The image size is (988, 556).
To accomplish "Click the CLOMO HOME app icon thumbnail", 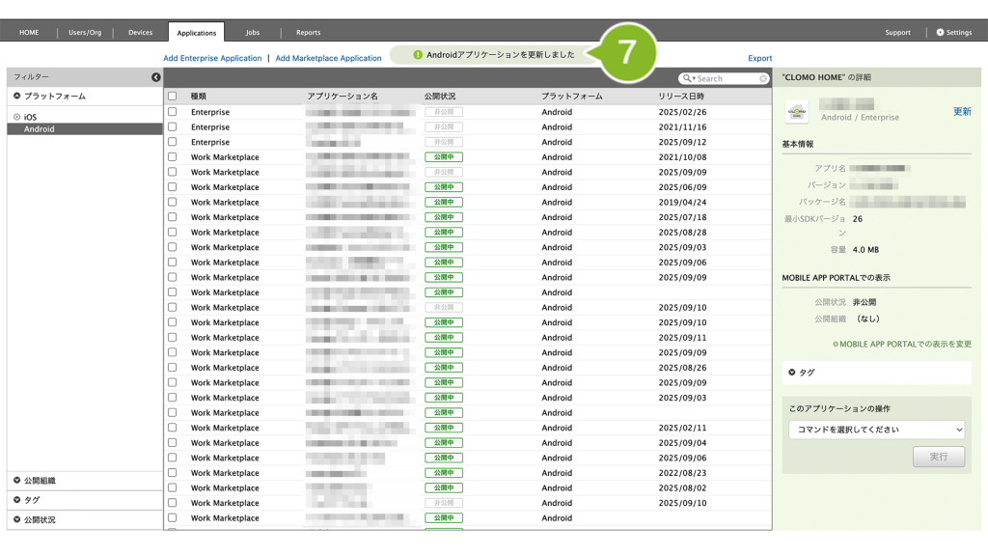I will pos(796,111).
